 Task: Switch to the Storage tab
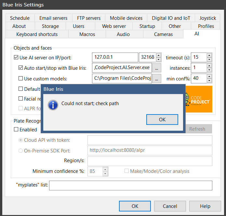(50, 26)
